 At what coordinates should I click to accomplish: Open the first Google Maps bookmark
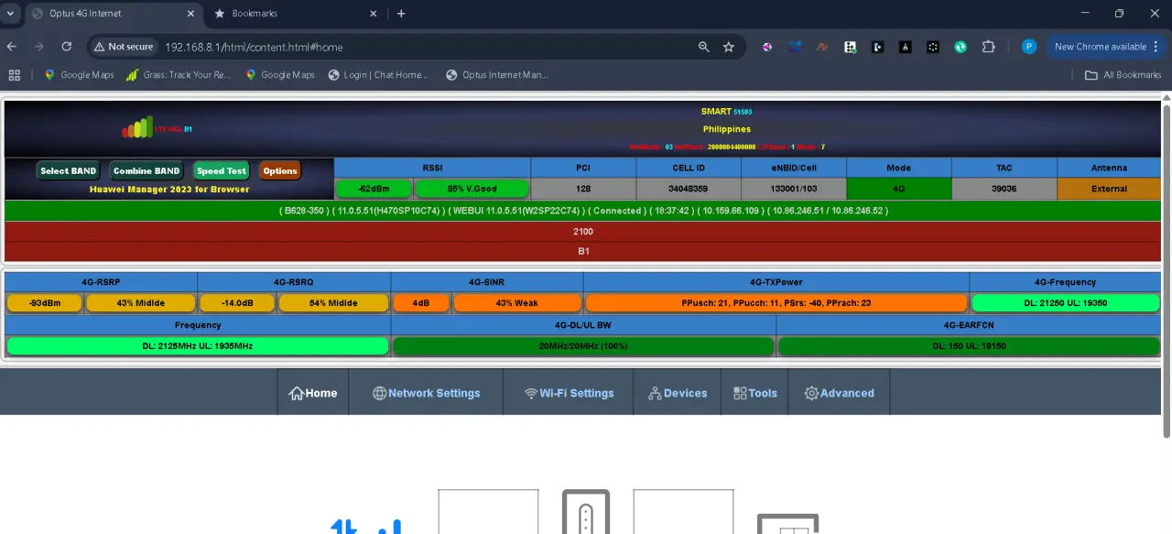pyautogui.click(x=79, y=75)
